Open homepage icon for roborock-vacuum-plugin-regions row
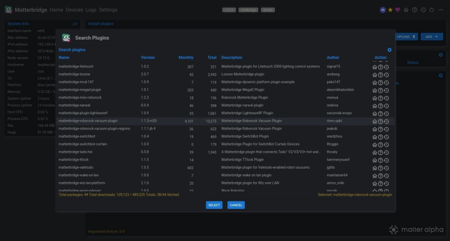This screenshot has width=450, height=241. point(374,129)
